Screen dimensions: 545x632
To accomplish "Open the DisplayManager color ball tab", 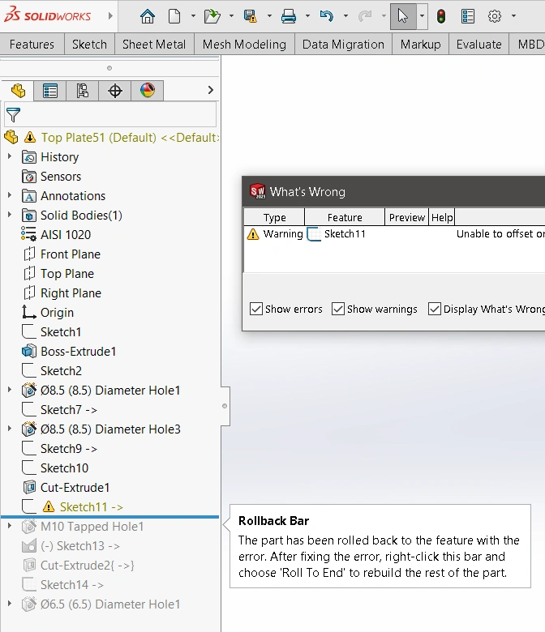I will point(148,91).
